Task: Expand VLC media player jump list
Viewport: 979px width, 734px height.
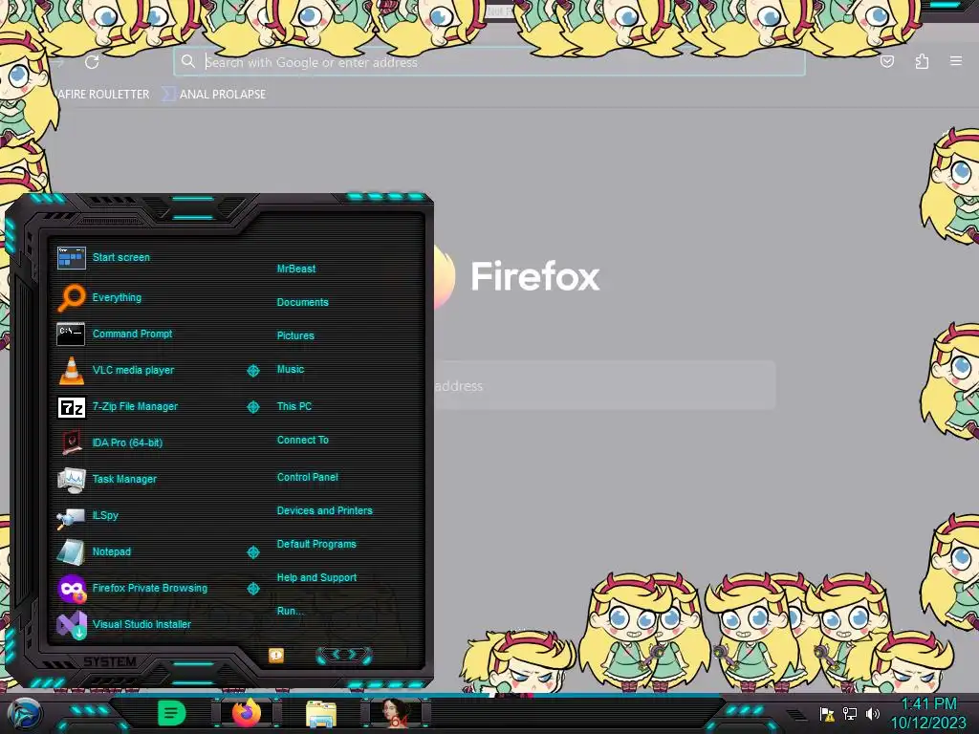Action: click(x=252, y=371)
